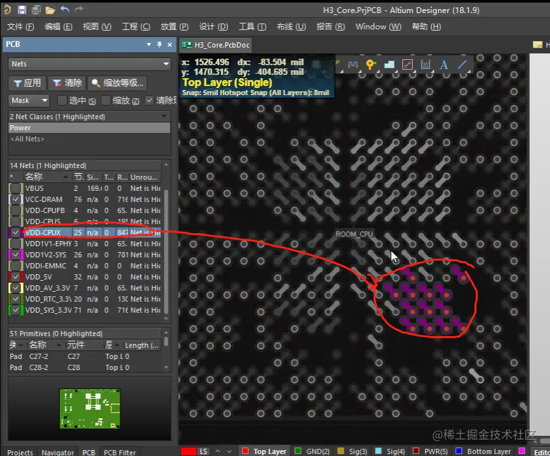
Task: Open the 布线 (U) menu
Action: pyautogui.click(x=291, y=27)
